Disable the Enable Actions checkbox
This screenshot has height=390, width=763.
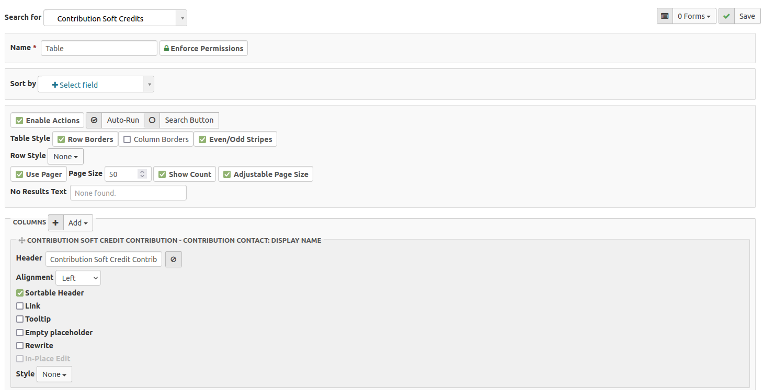click(19, 121)
